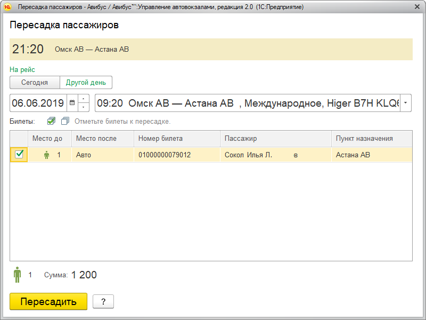
Task: Expand the trip selection dropdown
Action: pyautogui.click(x=406, y=103)
